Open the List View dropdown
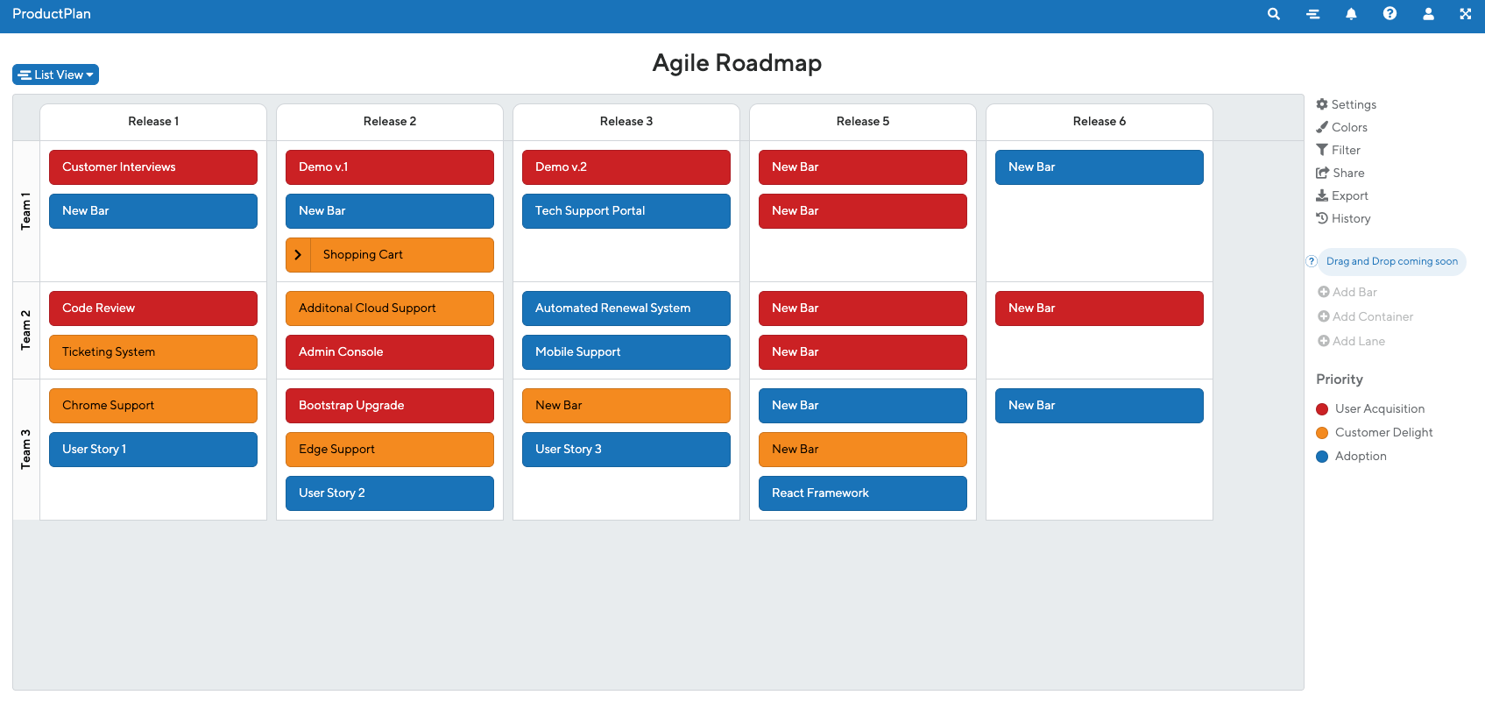This screenshot has height=702, width=1485. (55, 74)
